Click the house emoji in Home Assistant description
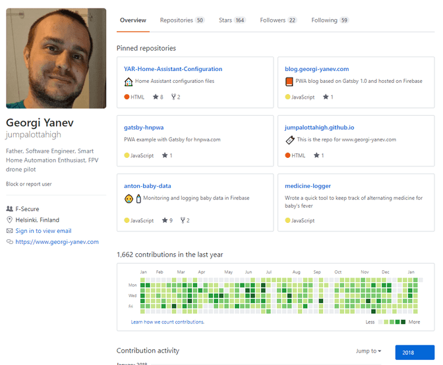The height and width of the screenshot is (365, 443). (x=129, y=82)
